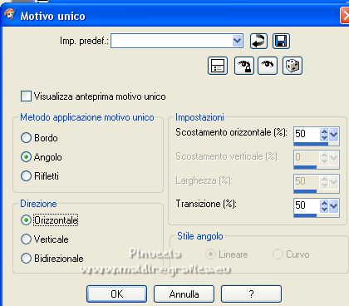Click the Annulla button
Viewport: 349px width, 306px height.
pos(184,294)
